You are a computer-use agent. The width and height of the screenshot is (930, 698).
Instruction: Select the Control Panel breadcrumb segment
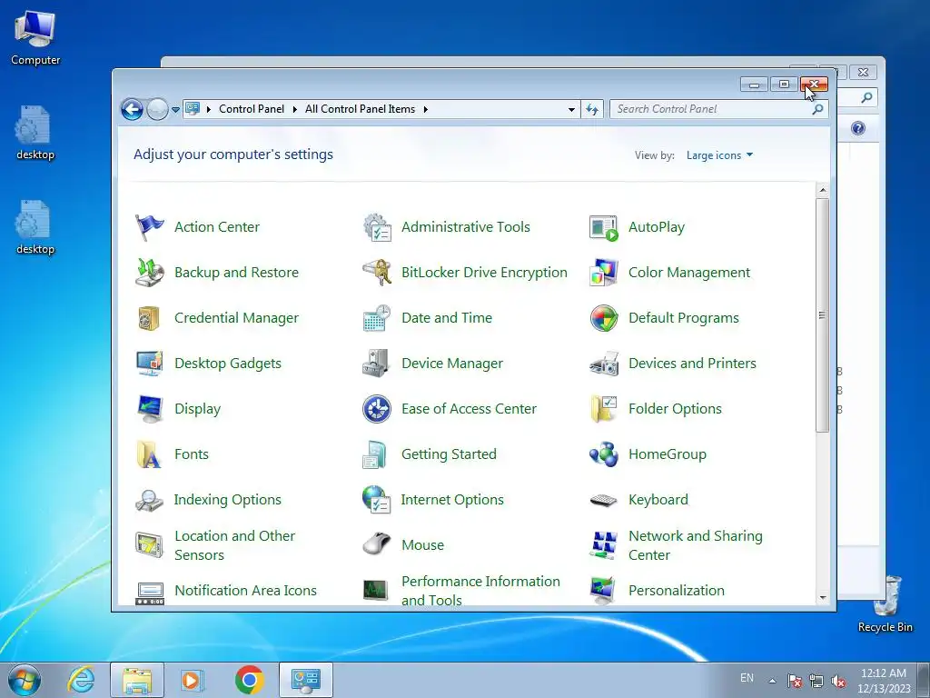pyautogui.click(x=252, y=109)
